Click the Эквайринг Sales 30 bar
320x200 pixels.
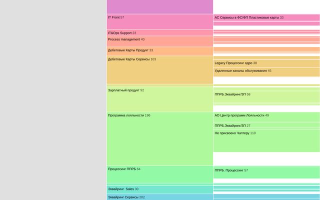(x=159, y=189)
